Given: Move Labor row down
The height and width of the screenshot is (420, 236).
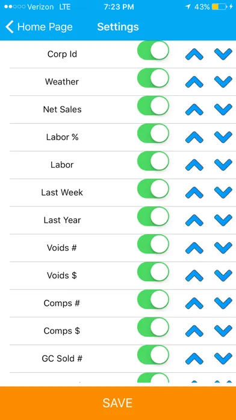Looking at the screenshot, I should tap(223, 165).
